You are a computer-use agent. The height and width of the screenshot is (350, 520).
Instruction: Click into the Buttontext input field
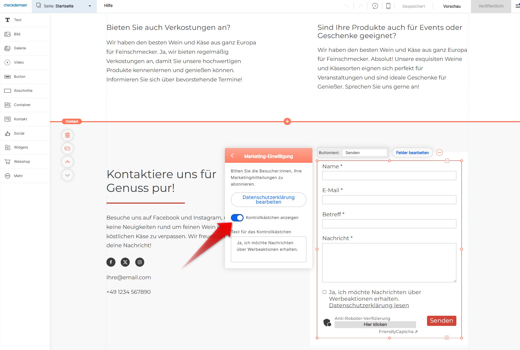pos(364,153)
